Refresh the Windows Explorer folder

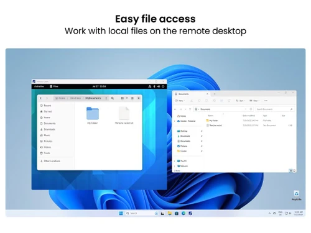tap(251, 109)
